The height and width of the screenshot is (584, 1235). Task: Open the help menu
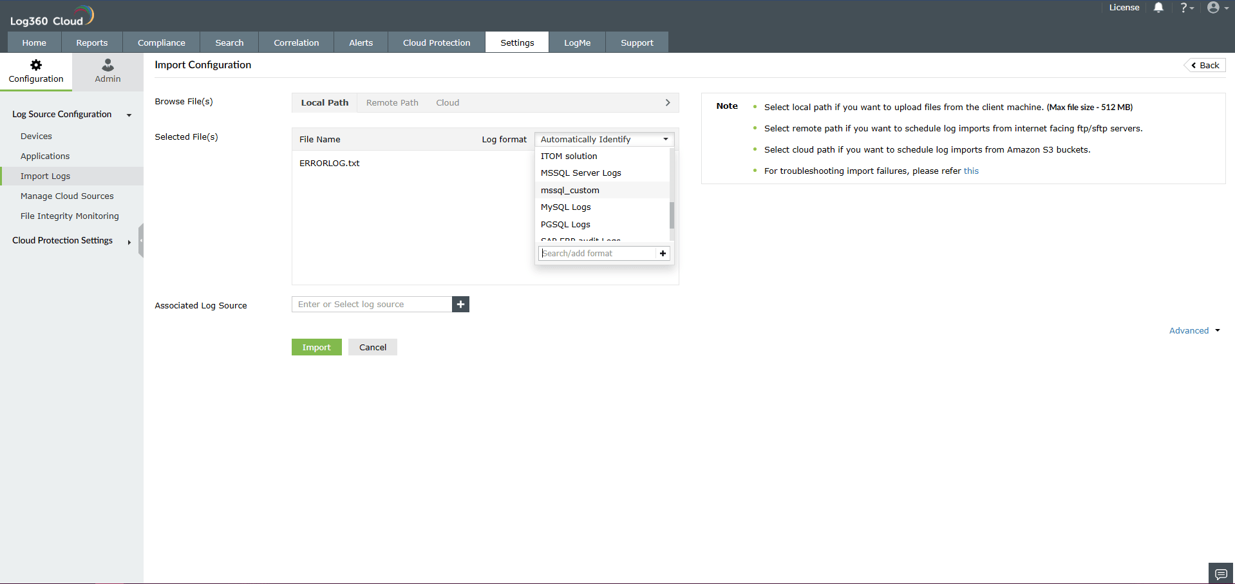[x=1185, y=8]
